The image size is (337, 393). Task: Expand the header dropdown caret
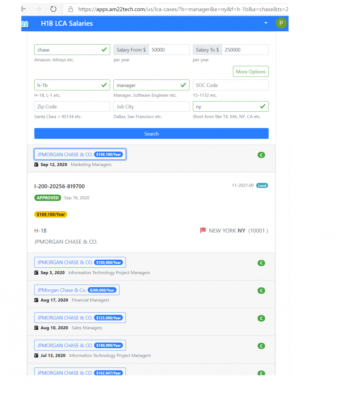coord(266,23)
